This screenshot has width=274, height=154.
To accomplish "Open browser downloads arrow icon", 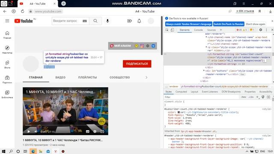I will tap(270, 12).
